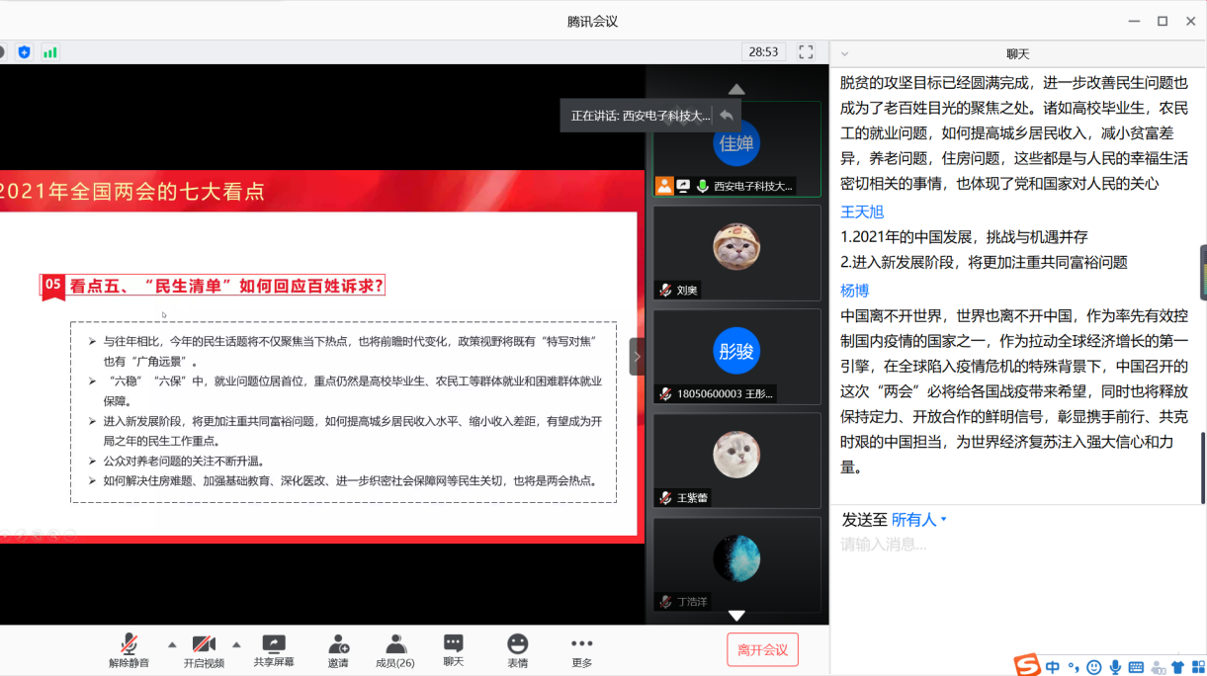The width and height of the screenshot is (1207, 676).
Task: Unmute microphone with 解除静音 button
Action: pyautogui.click(x=129, y=650)
